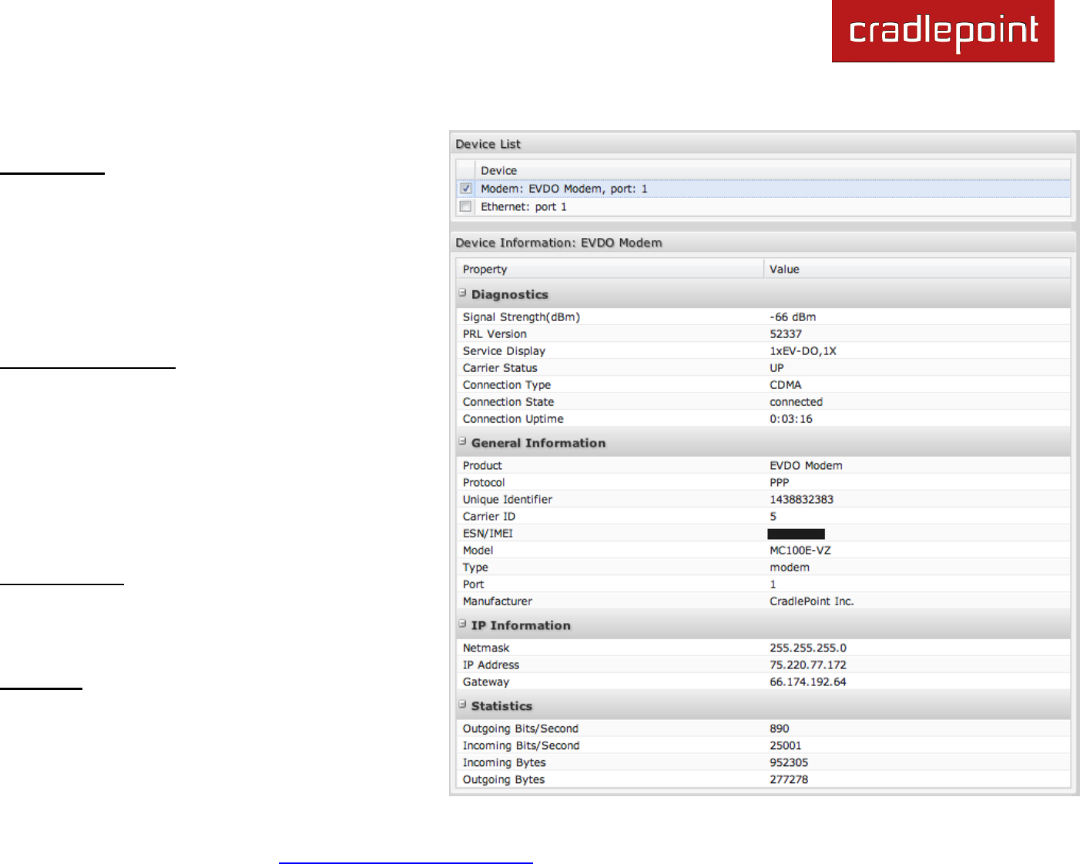Click the 25001 incoming bits value
1080x864 pixels.
(x=786, y=745)
